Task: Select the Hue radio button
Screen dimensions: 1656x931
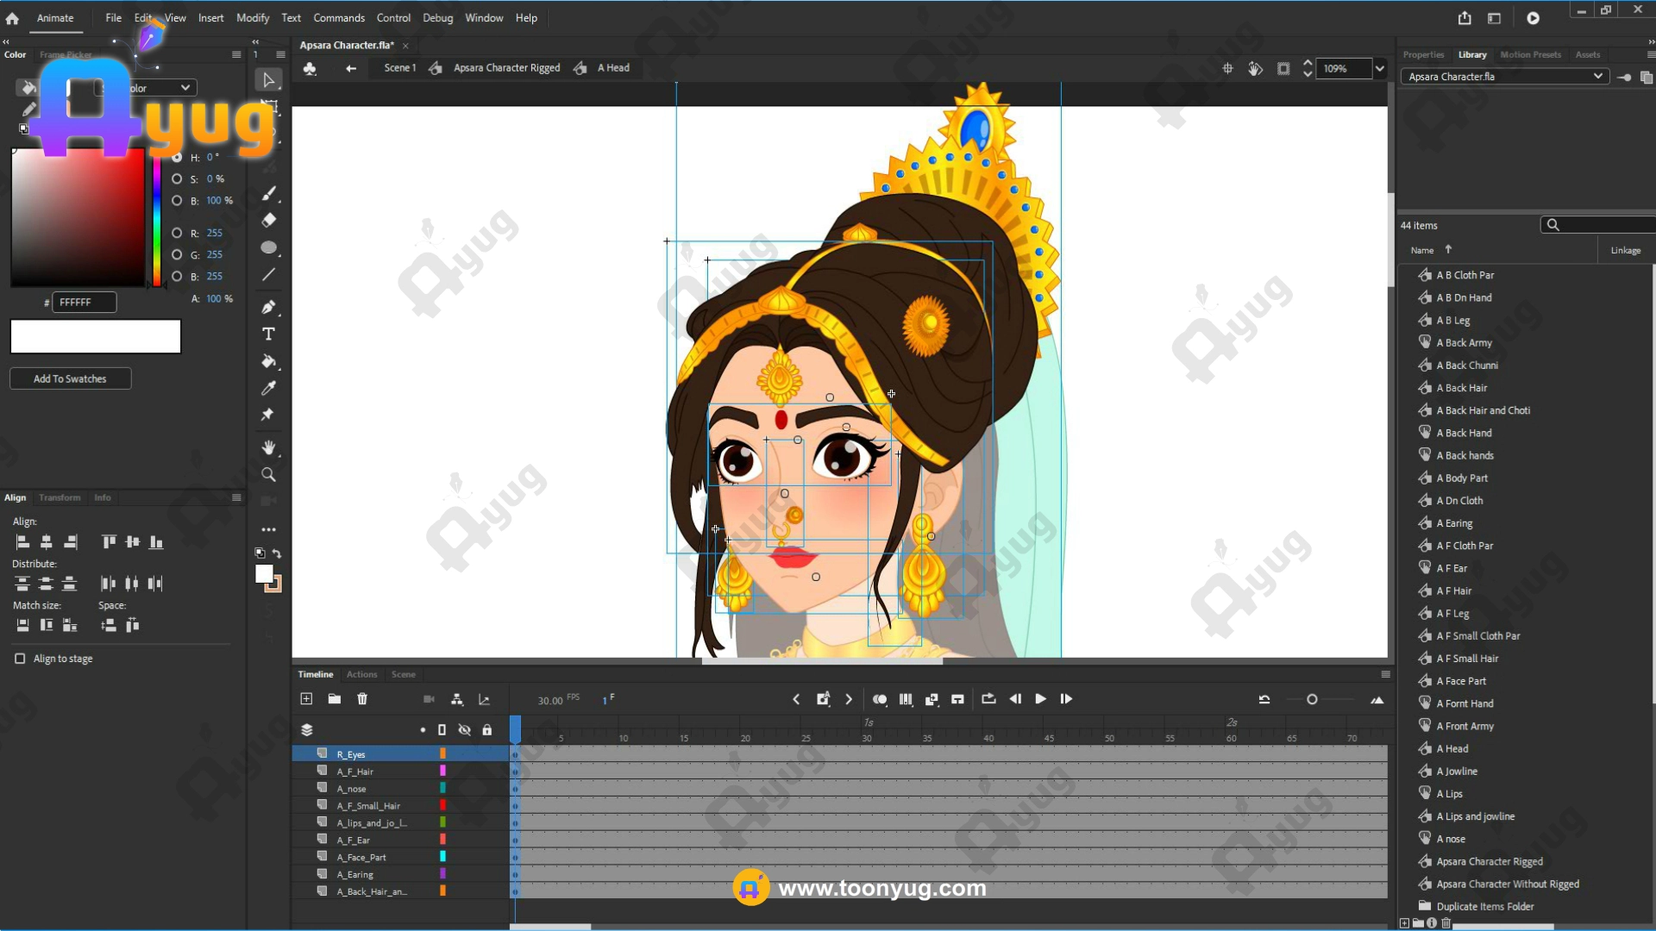Action: point(177,158)
